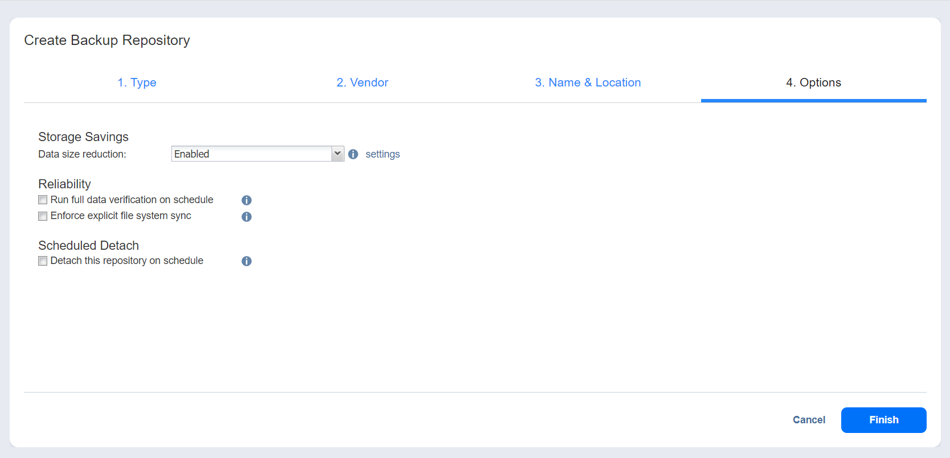Click the info icon beside Data size reduction
Image resolution: width=950 pixels, height=458 pixels.
[353, 154]
